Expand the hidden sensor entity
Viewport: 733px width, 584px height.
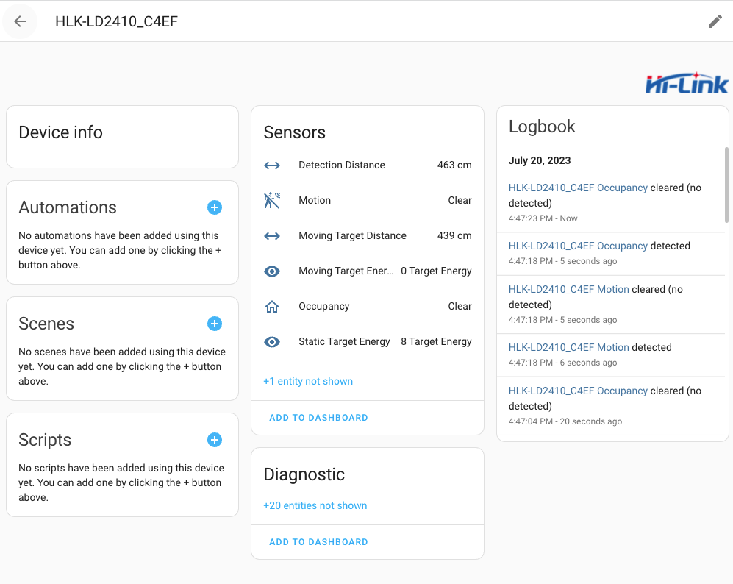point(307,381)
